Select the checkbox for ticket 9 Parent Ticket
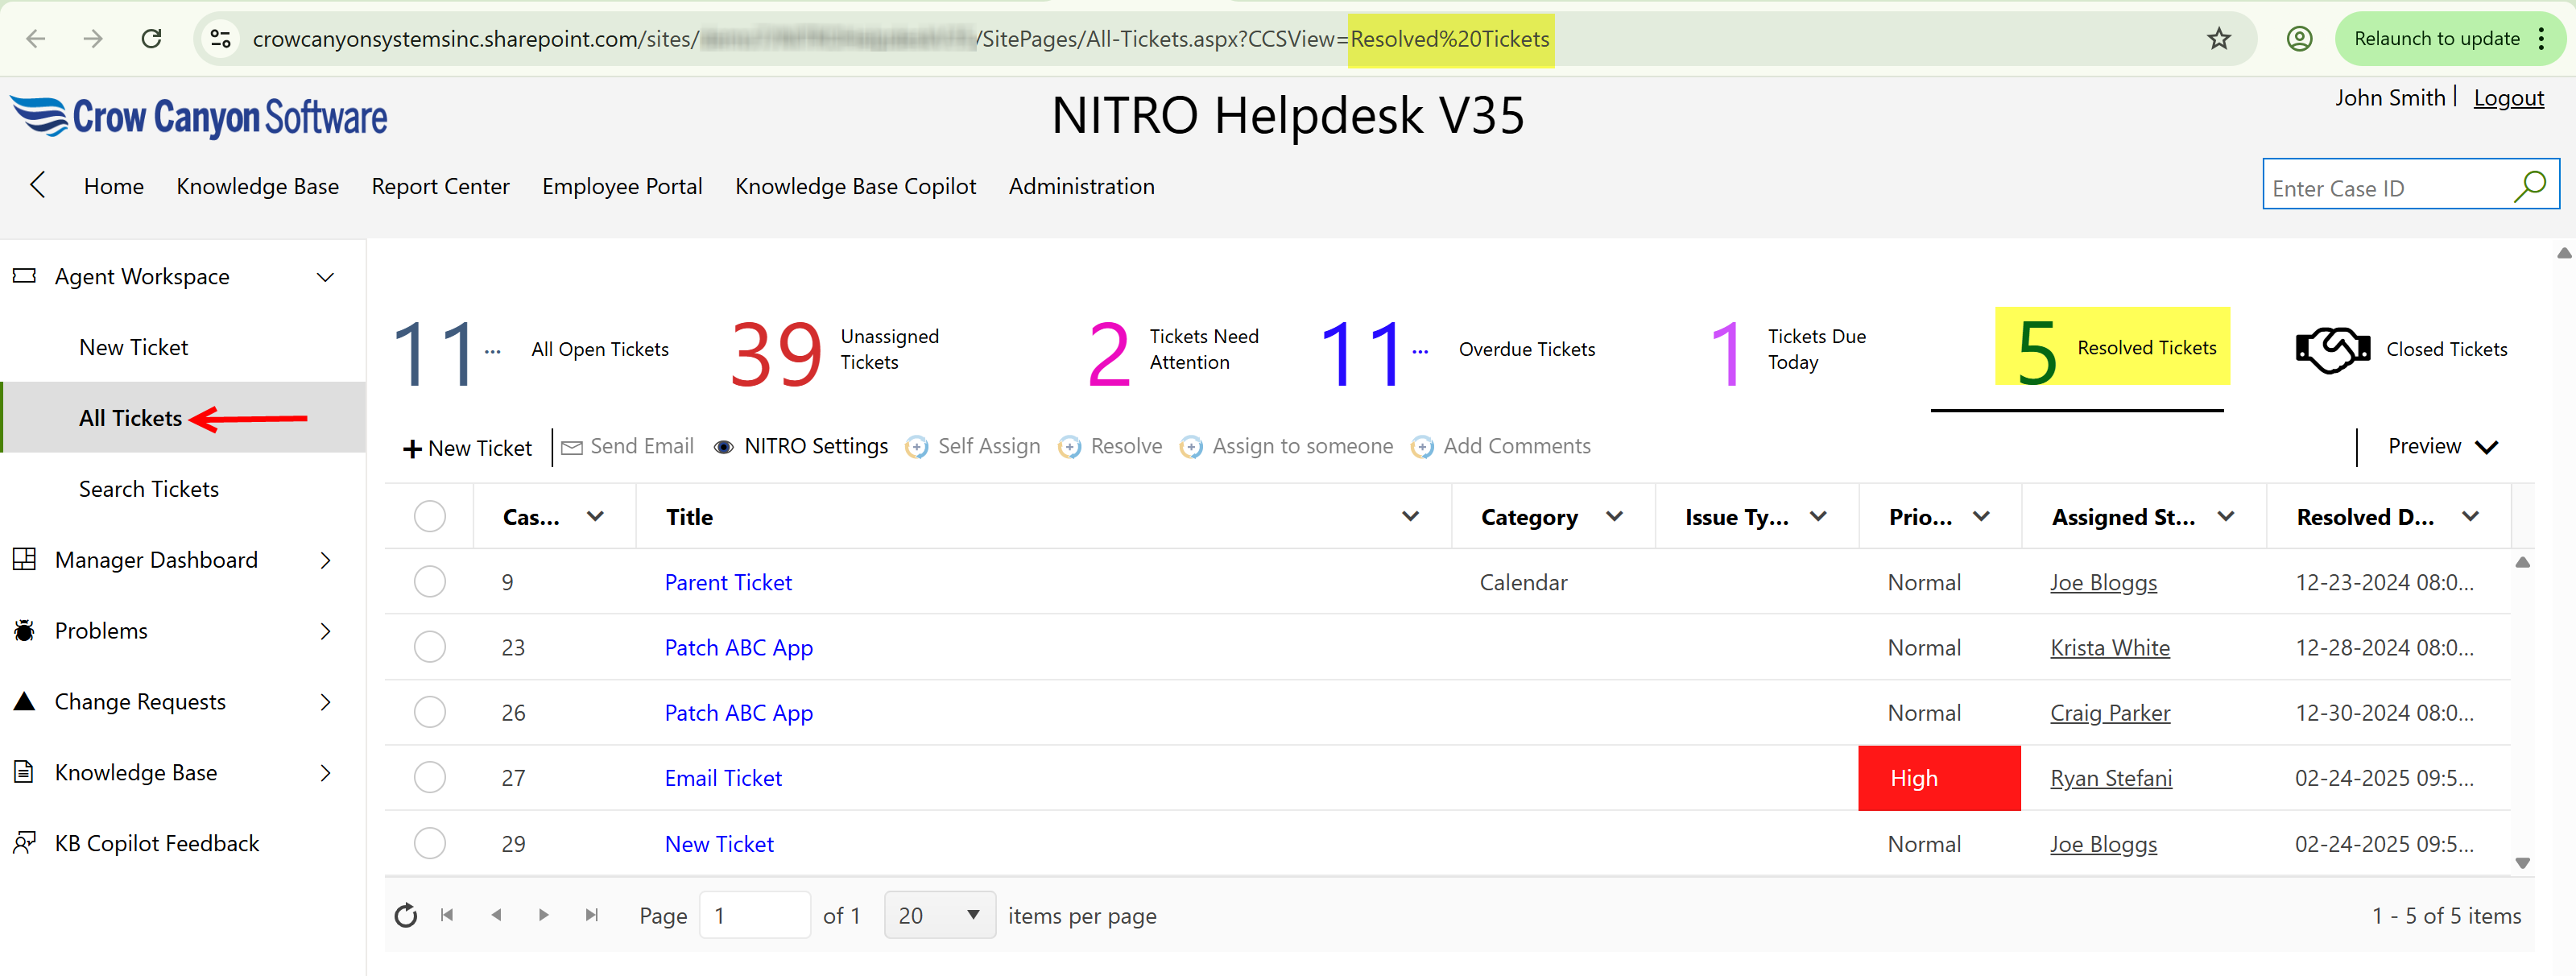The width and height of the screenshot is (2576, 976). (x=430, y=581)
